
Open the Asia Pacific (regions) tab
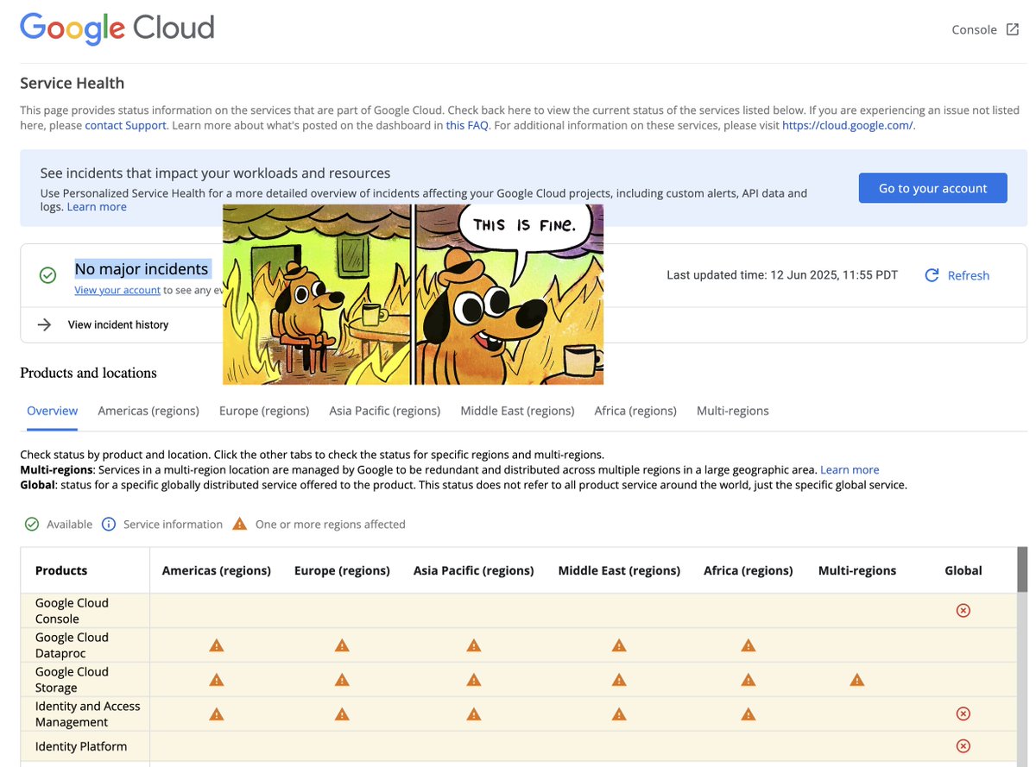coord(385,411)
